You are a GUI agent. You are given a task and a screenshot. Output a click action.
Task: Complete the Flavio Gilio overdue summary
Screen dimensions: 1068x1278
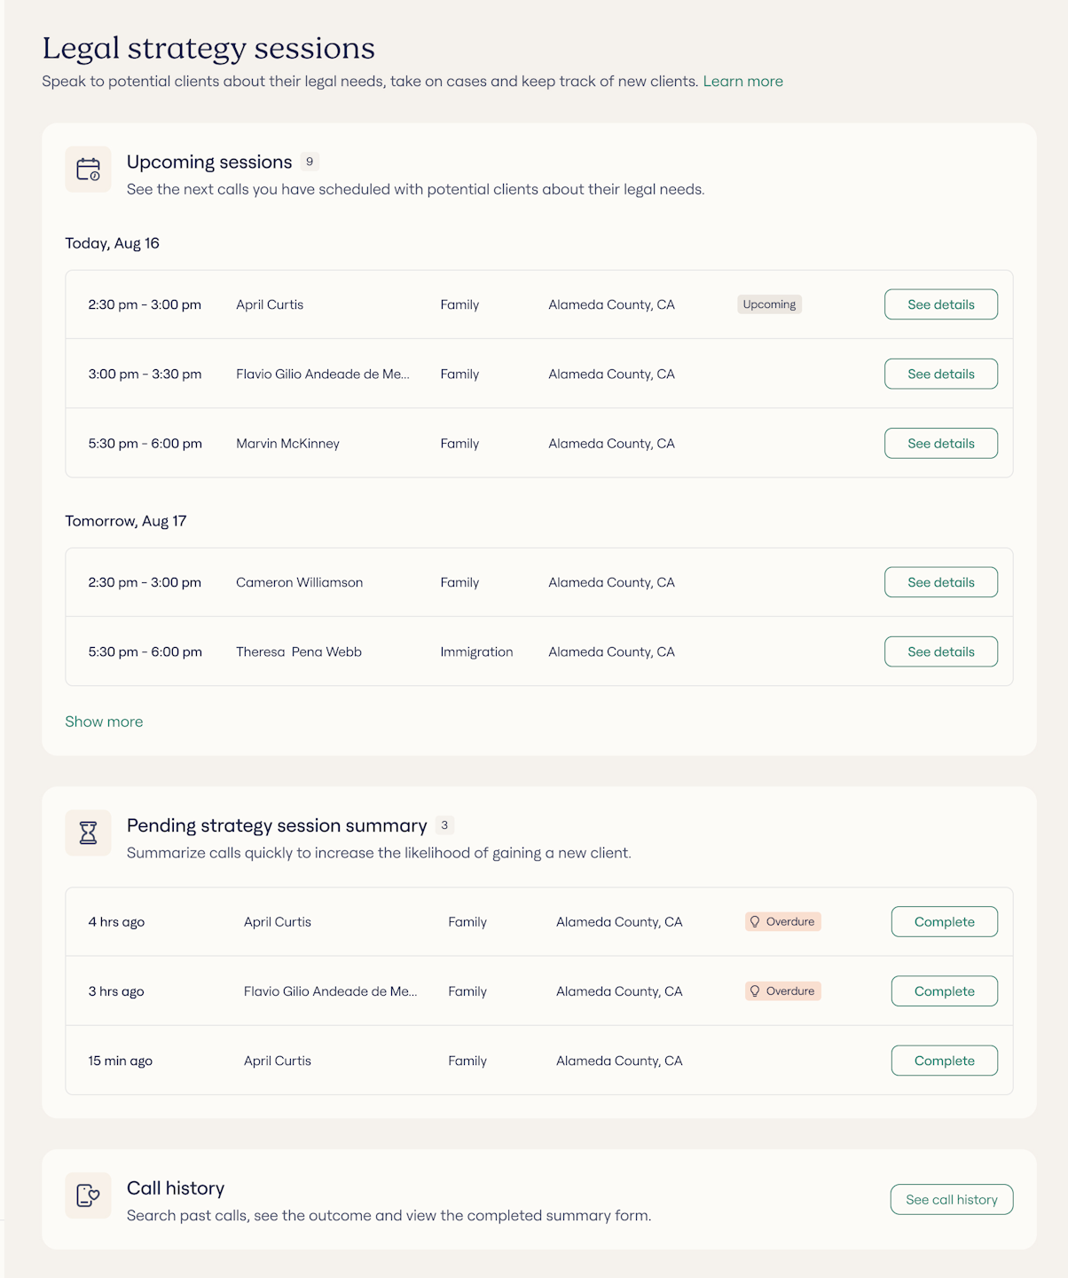pos(944,991)
